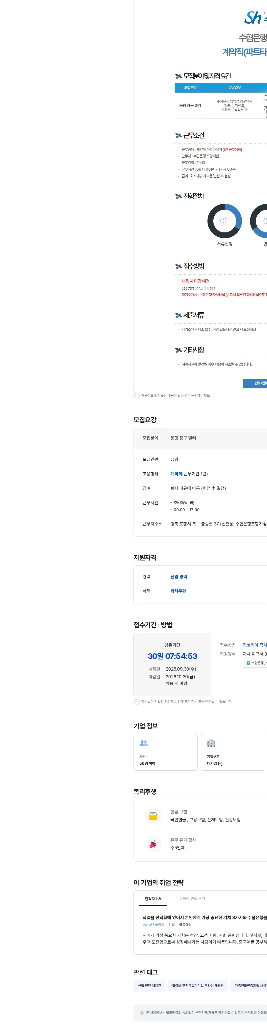Click the 담당업무 table header
The image size is (267, 1027).
[x=235, y=87]
